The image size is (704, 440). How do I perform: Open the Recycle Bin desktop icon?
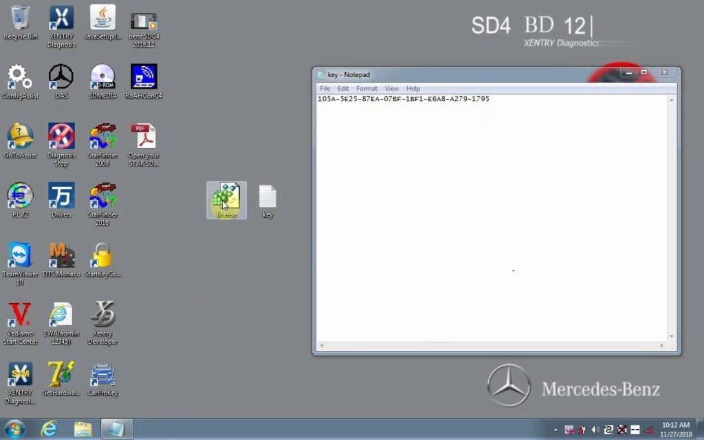20,23
